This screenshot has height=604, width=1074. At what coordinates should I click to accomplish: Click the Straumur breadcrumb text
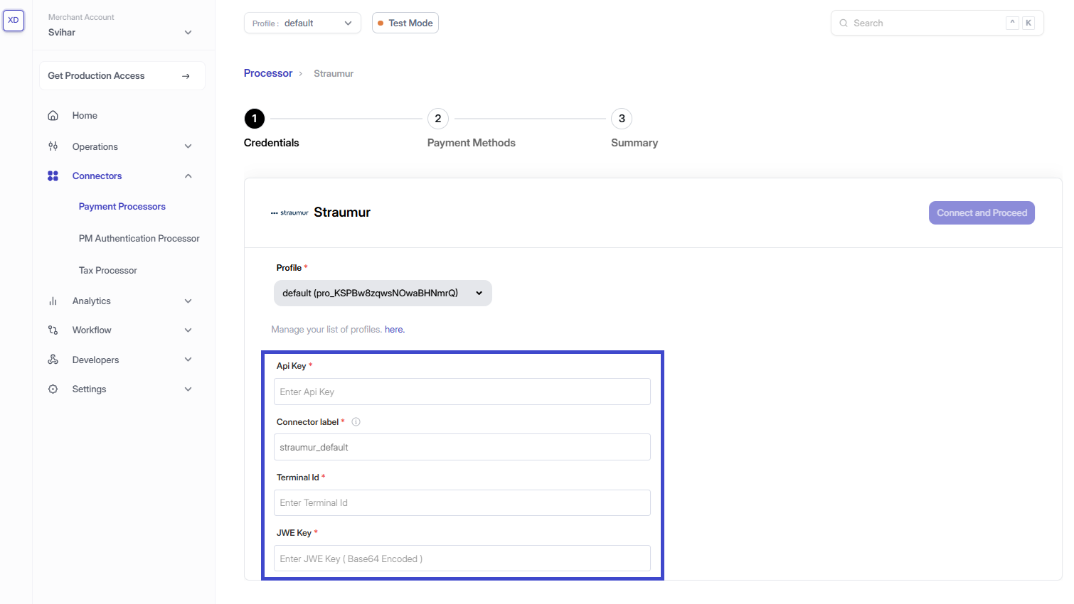tap(334, 74)
